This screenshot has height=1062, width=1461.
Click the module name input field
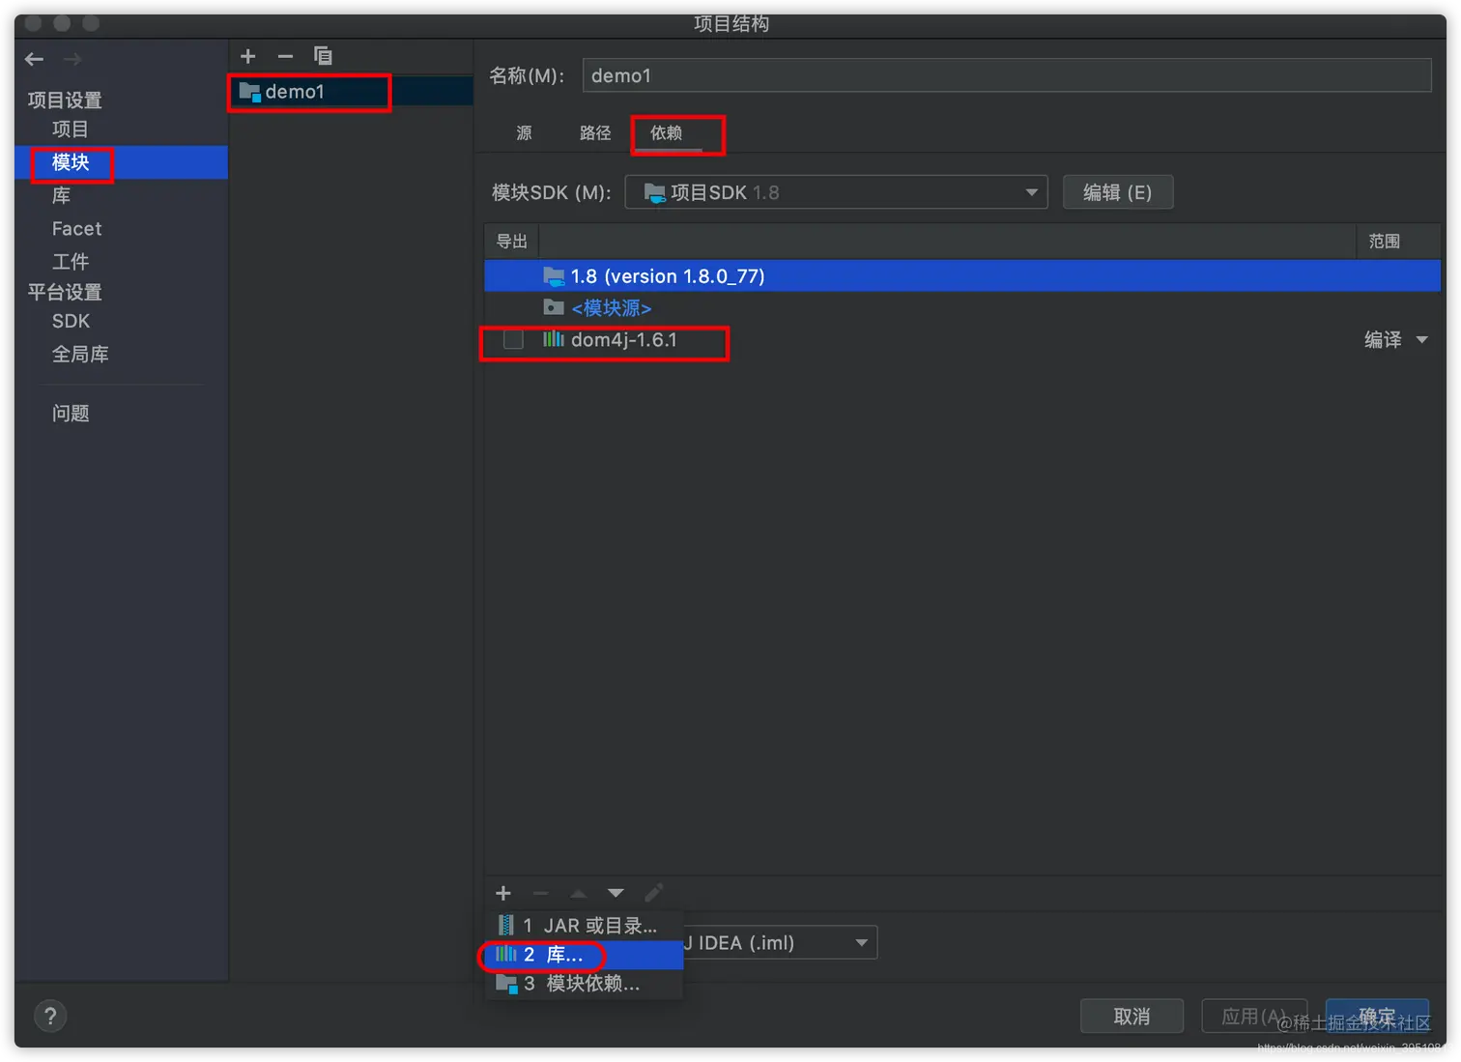1006,75
